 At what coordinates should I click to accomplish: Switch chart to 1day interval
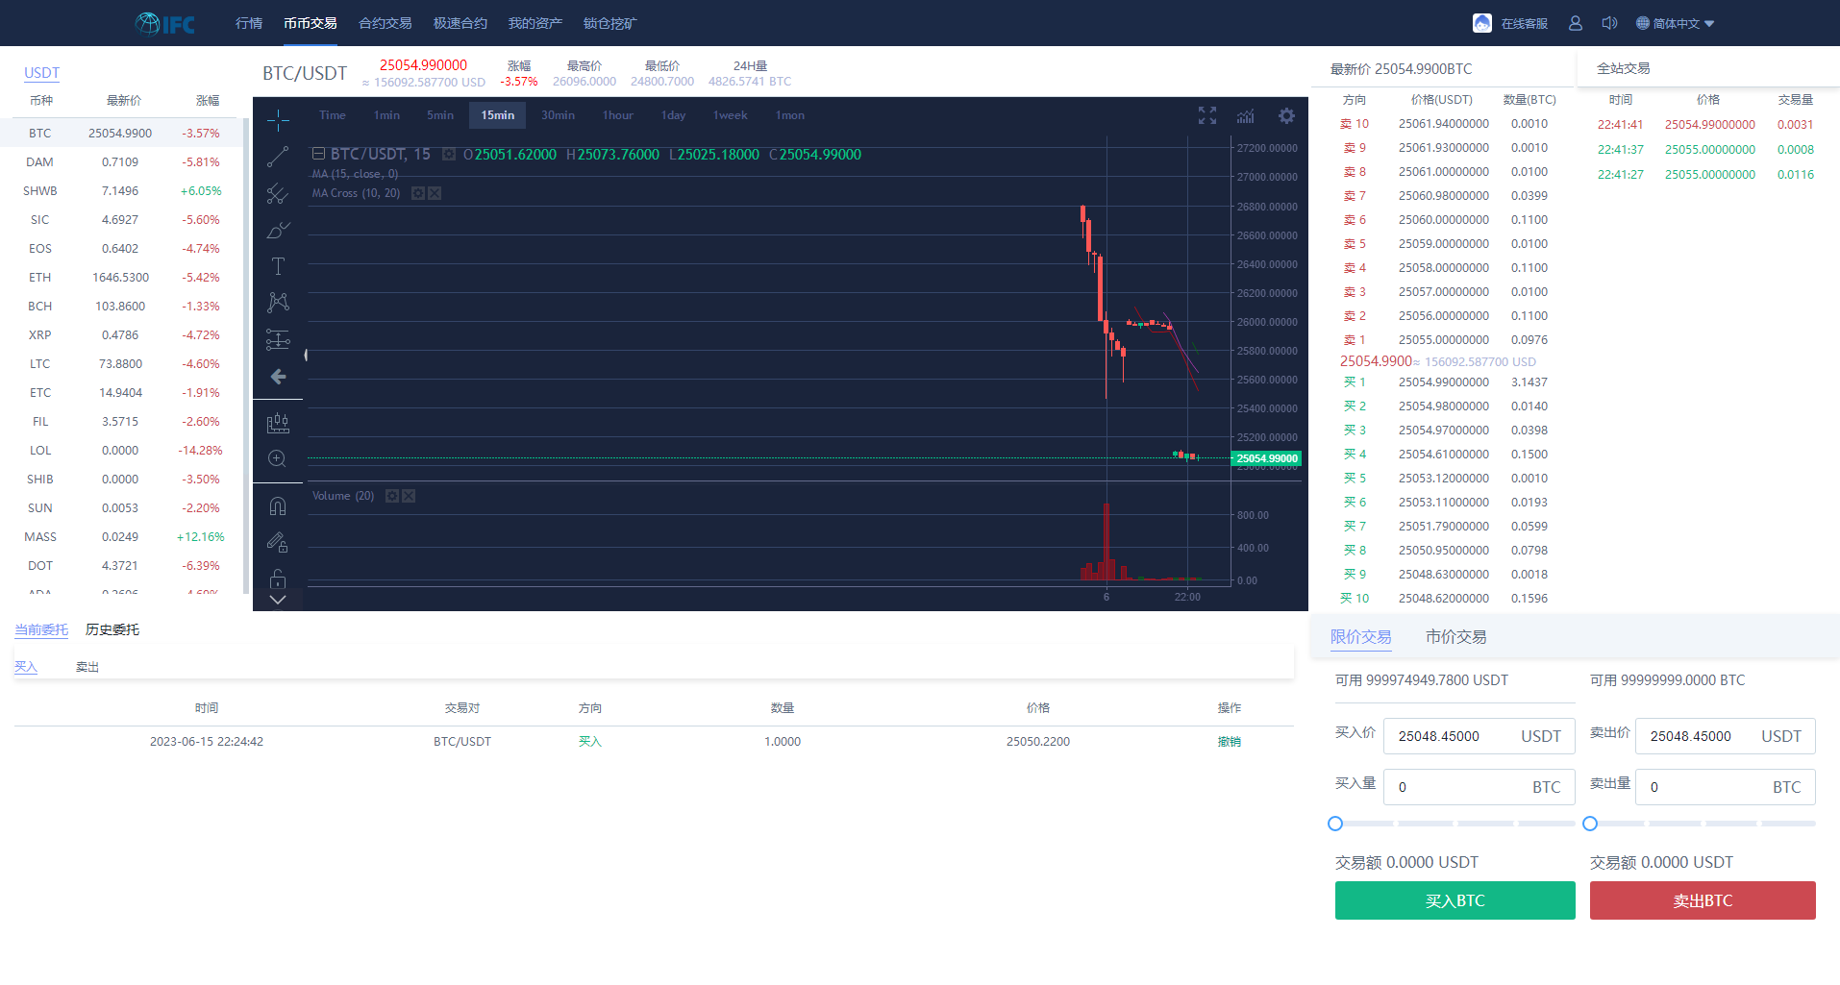(x=674, y=115)
